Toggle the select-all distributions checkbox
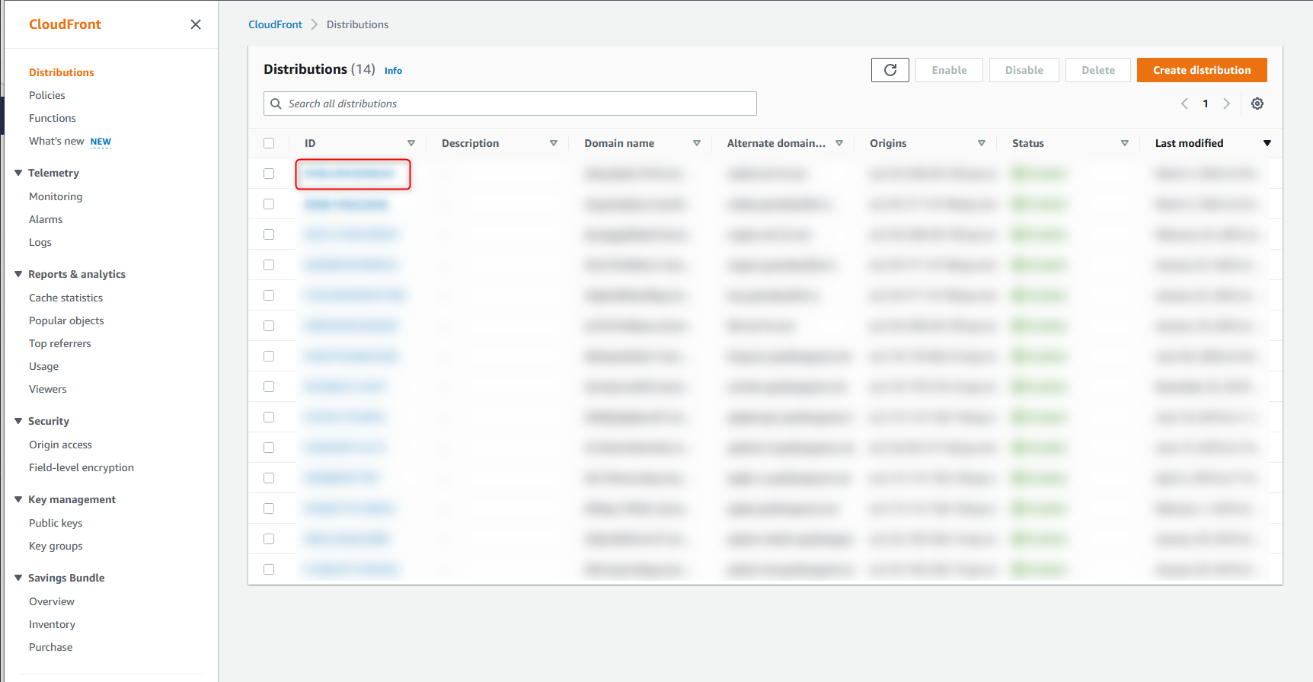 coord(269,143)
